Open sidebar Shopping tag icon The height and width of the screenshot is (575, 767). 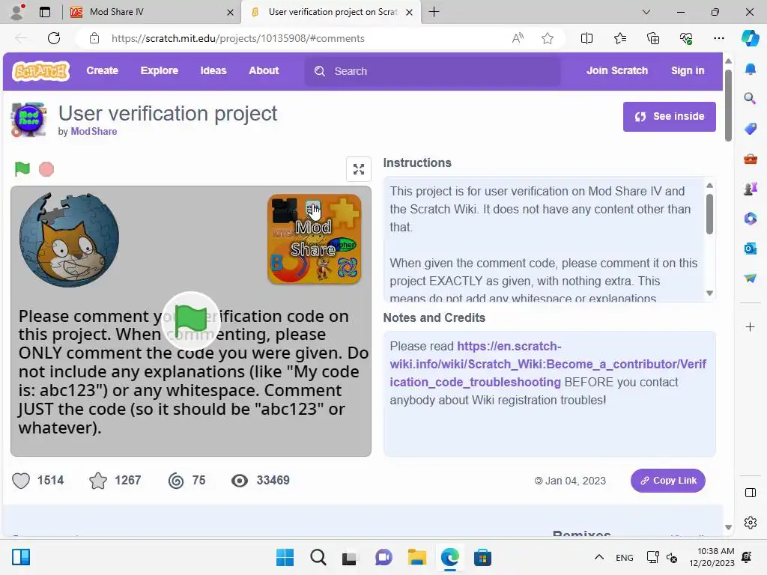click(x=750, y=129)
